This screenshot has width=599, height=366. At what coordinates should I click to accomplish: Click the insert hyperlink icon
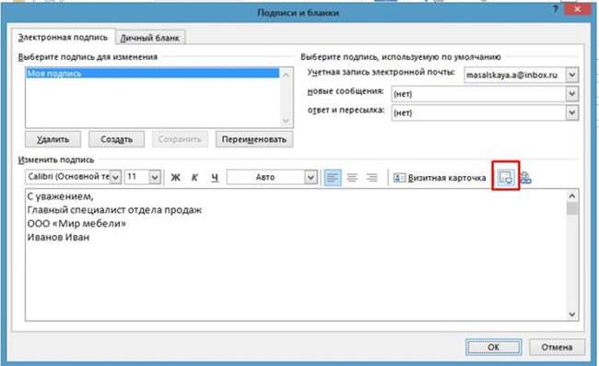pyautogui.click(x=525, y=178)
